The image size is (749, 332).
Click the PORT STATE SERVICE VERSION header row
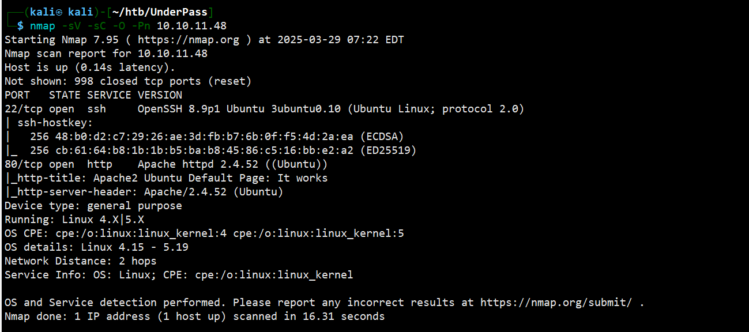[x=93, y=95]
